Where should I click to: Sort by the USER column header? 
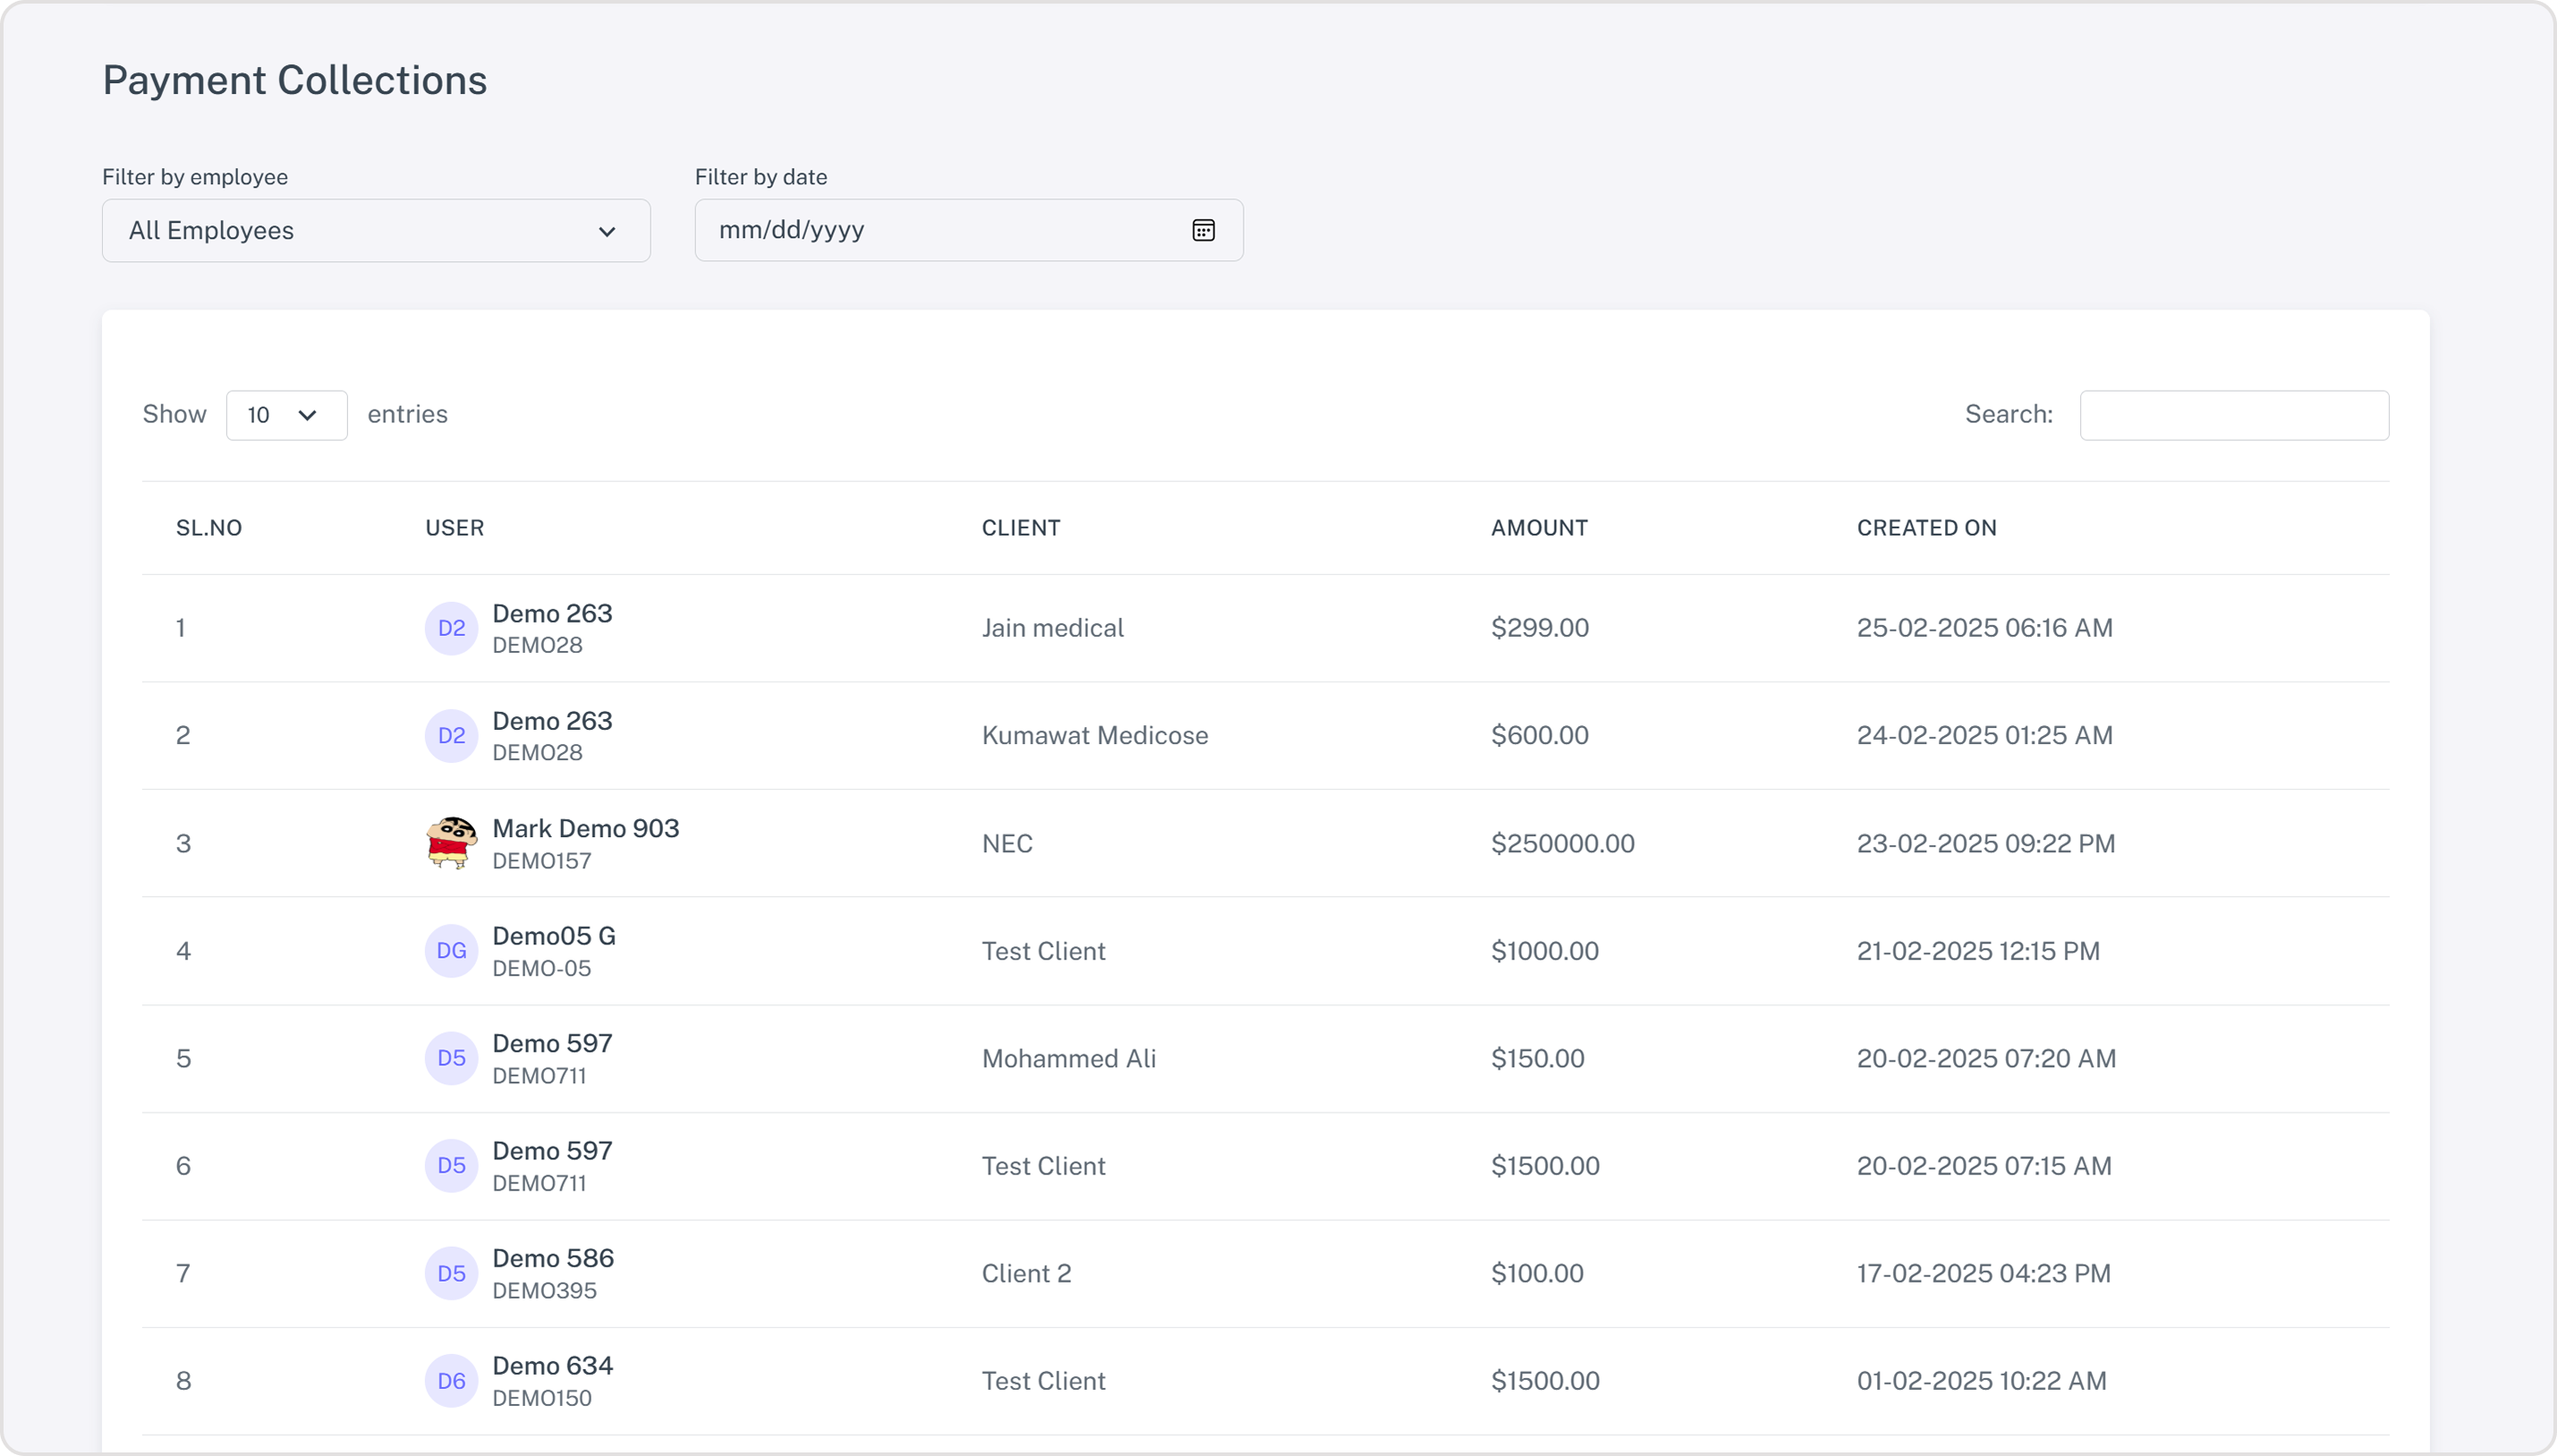tap(454, 528)
